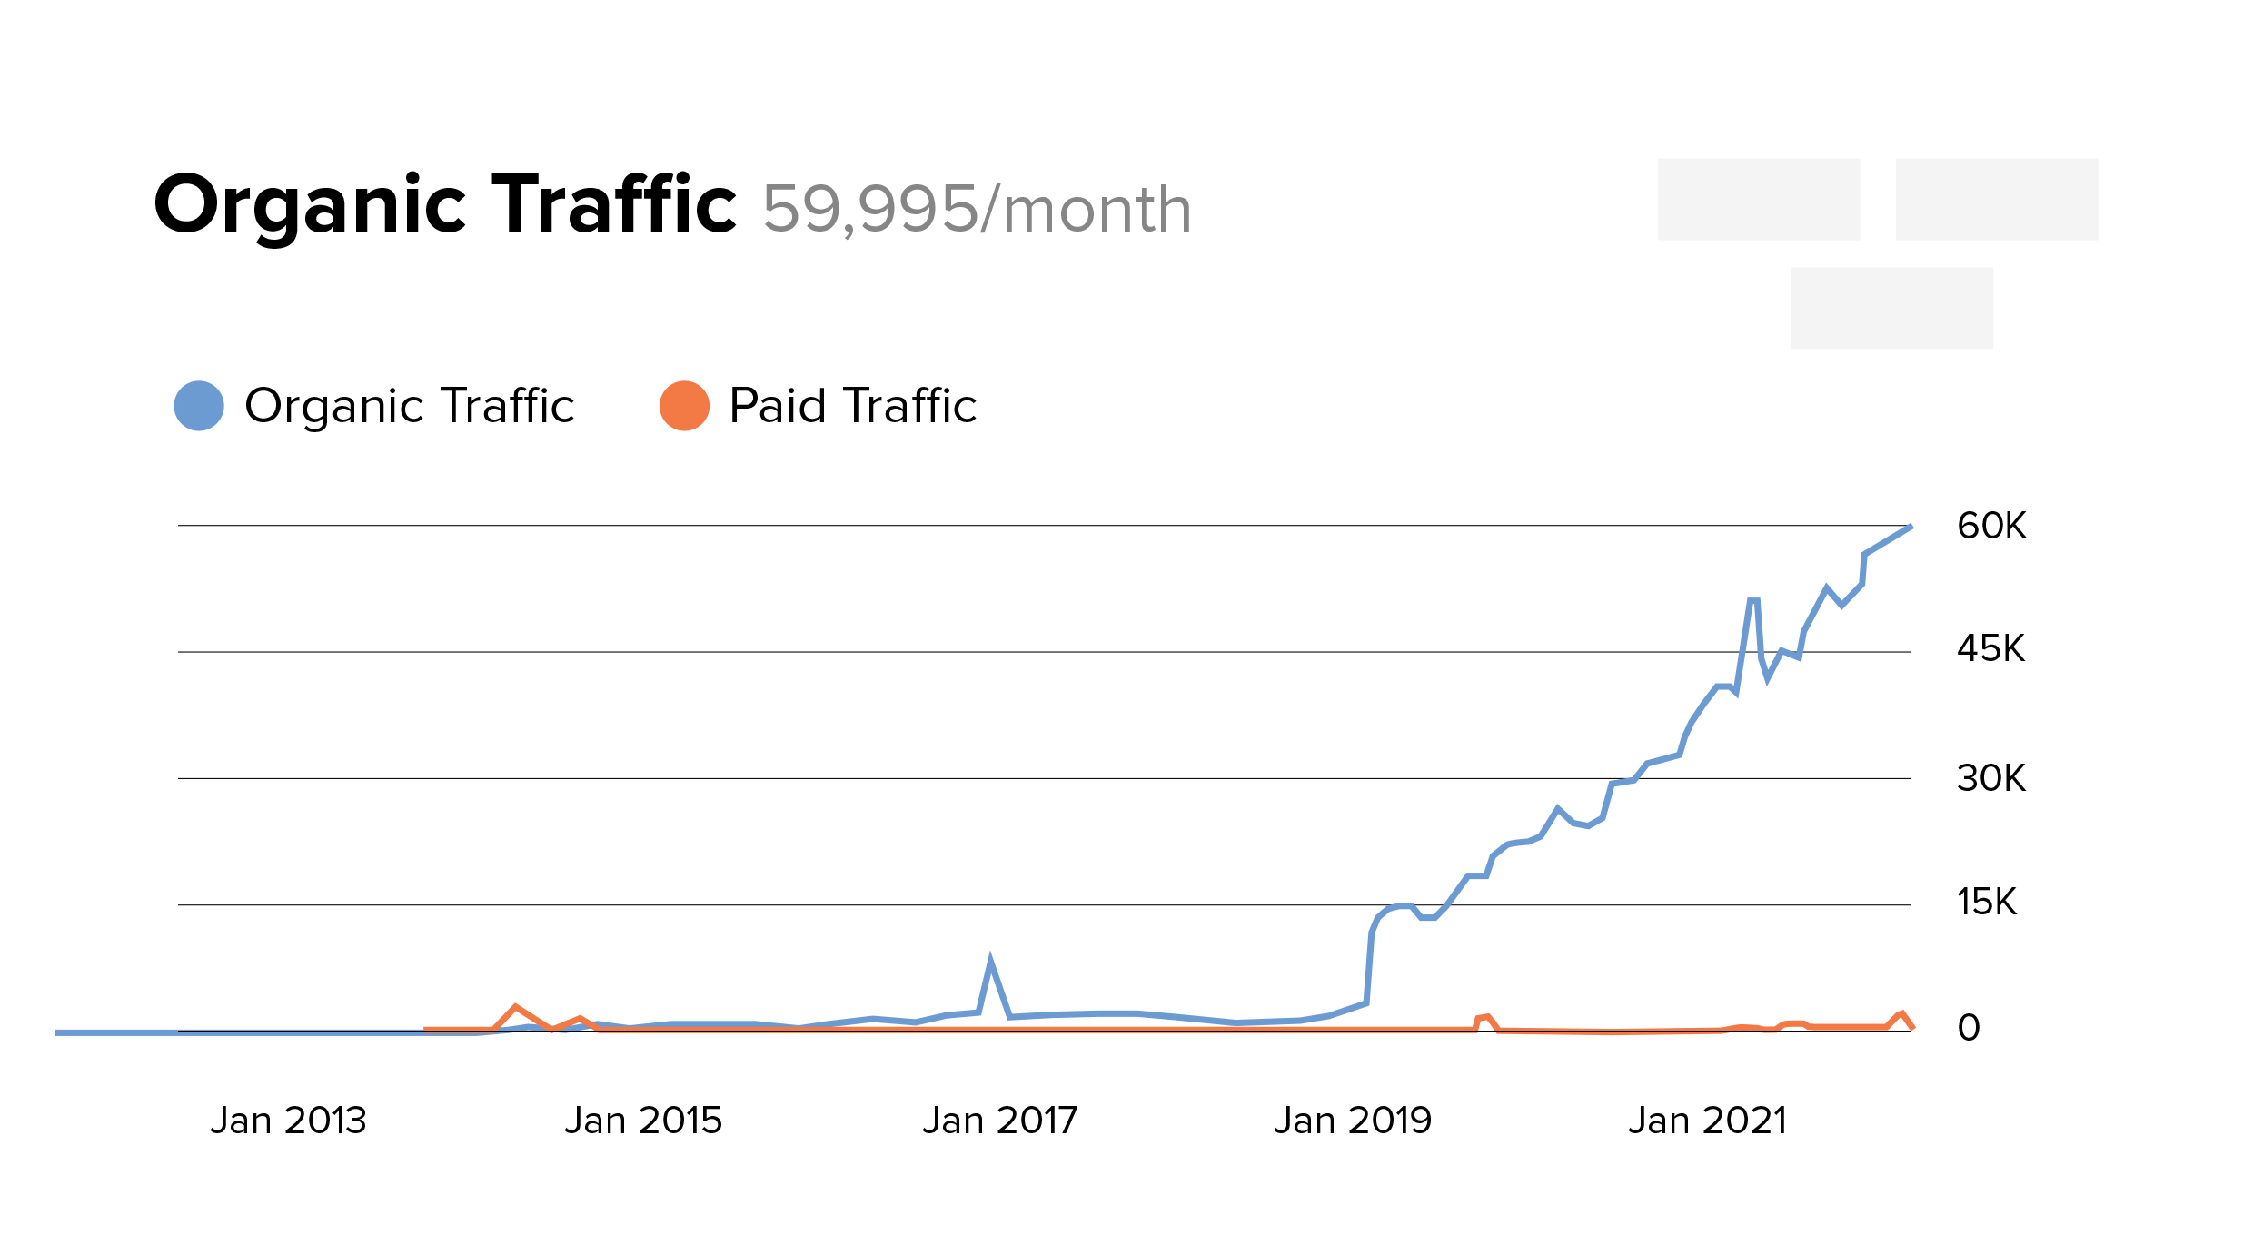Click the blue line's endpoint near 60K
The height and width of the screenshot is (1244, 2253).
1911,527
